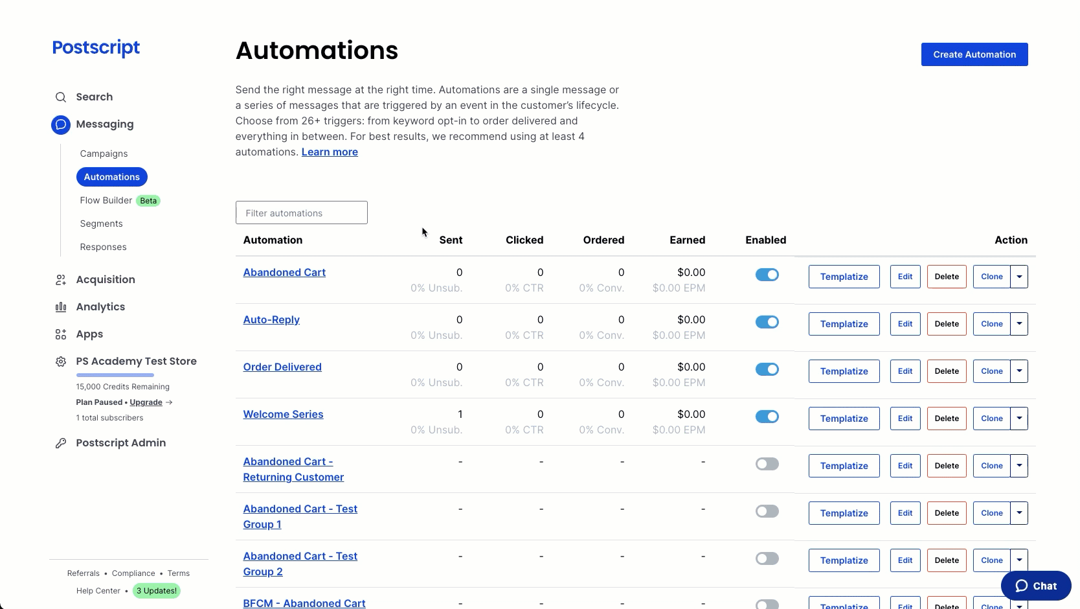The image size is (1080, 609).
Task: Click the Learn more link
Action: click(x=330, y=152)
